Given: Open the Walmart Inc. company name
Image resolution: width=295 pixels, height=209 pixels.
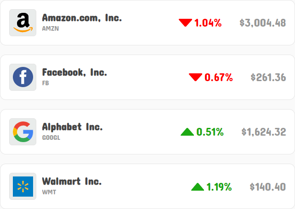Looking at the screenshot, I should 72,181.
